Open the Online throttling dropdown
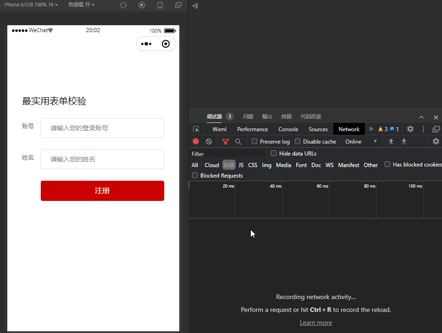Screen dimensions: 442x333 point(361,142)
